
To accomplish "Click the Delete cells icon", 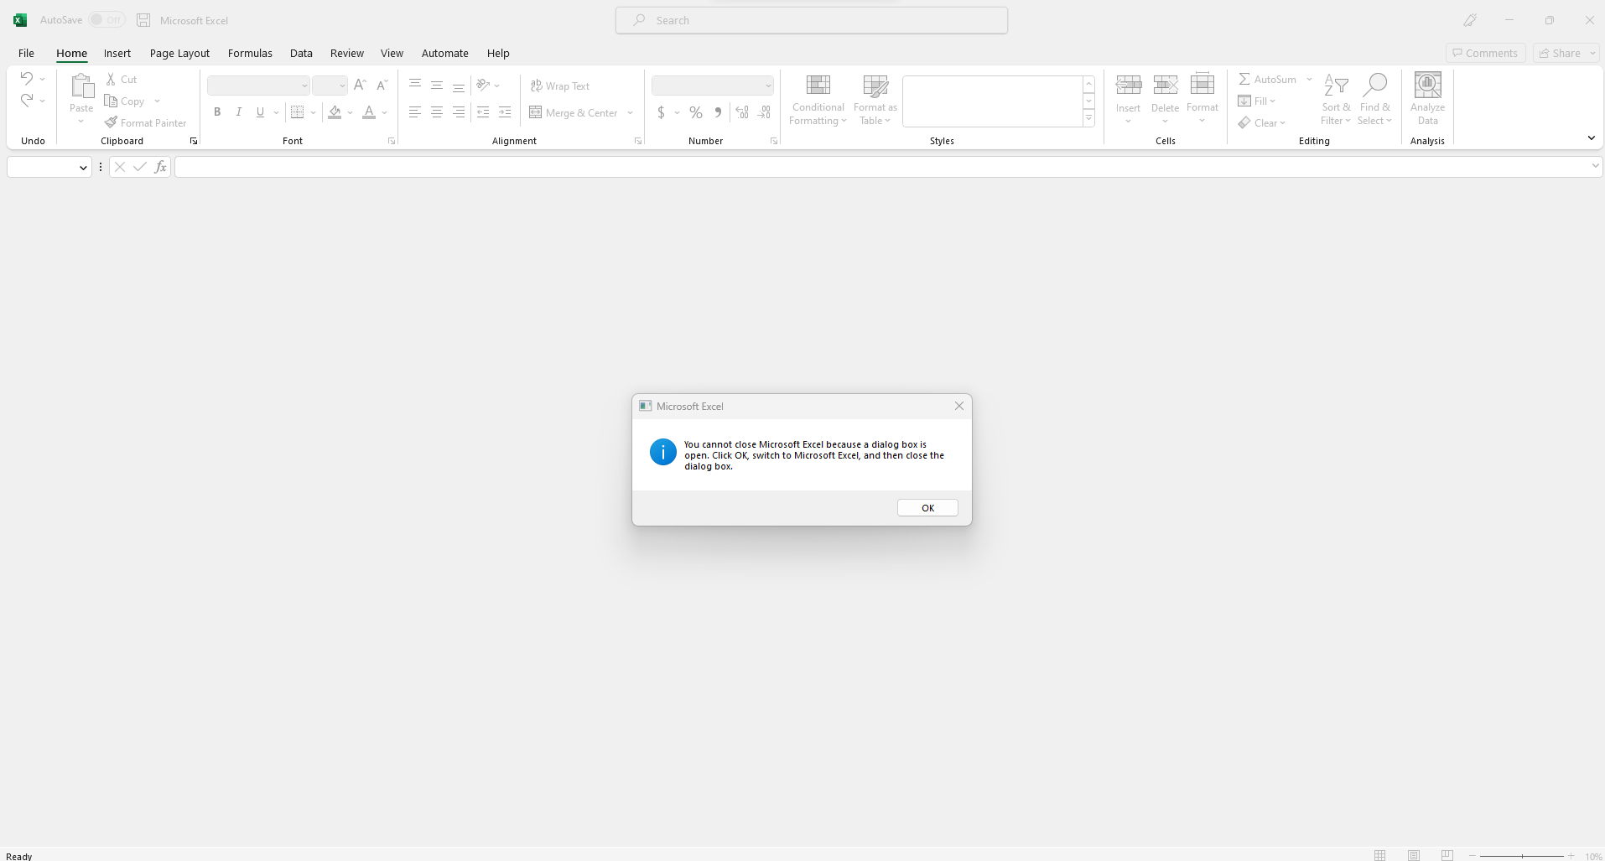I will pos(1166,84).
